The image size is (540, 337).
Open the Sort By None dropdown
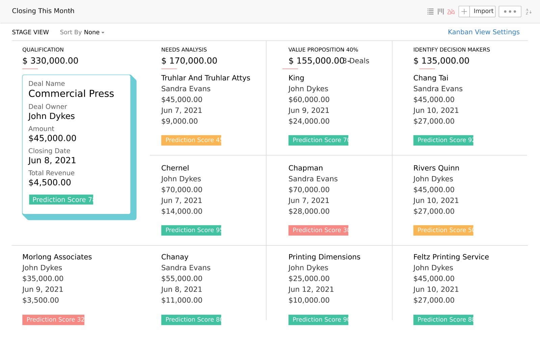tap(82, 32)
